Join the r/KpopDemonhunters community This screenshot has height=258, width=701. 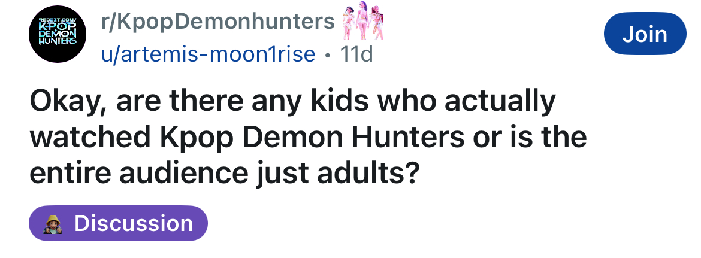[645, 34]
